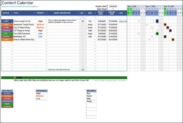183x123 pixels.
Task: Select publish date 5/19/2020
Action: click(x=113, y=28)
